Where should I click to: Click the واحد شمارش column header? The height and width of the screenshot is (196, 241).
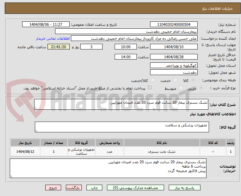tap(110, 143)
